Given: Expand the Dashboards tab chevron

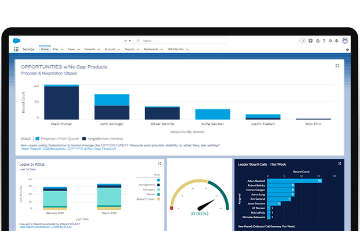Looking at the screenshot, I should (x=161, y=50).
